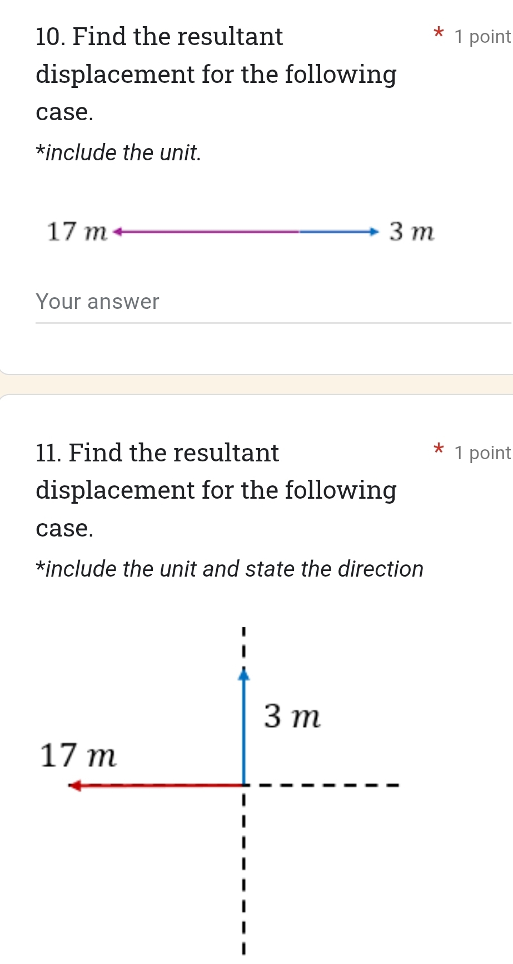
Task: Click the red required asterisk on question 10
Action: coord(439,32)
